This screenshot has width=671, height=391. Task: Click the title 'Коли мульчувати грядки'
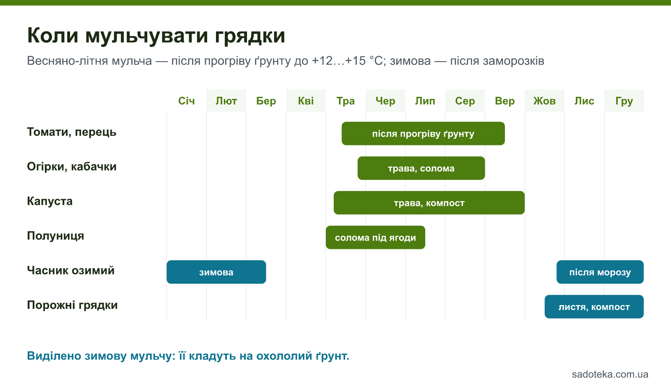pyautogui.click(x=156, y=36)
